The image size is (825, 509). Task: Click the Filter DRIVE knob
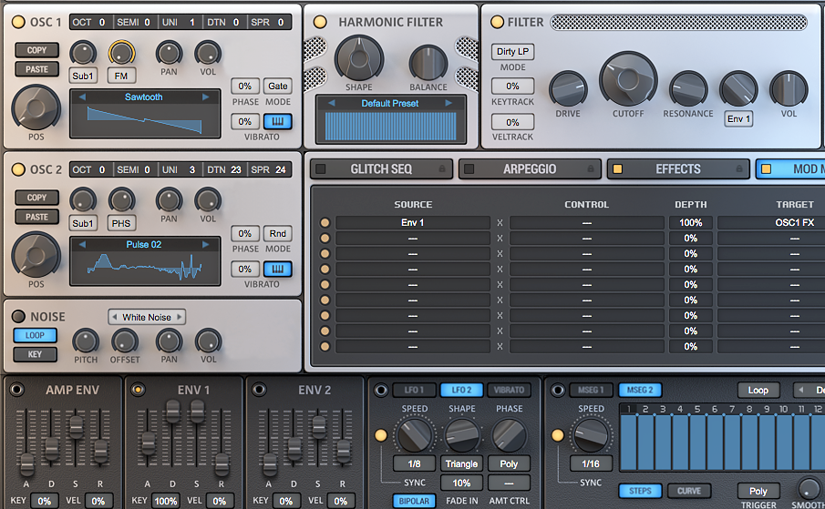[x=568, y=89]
